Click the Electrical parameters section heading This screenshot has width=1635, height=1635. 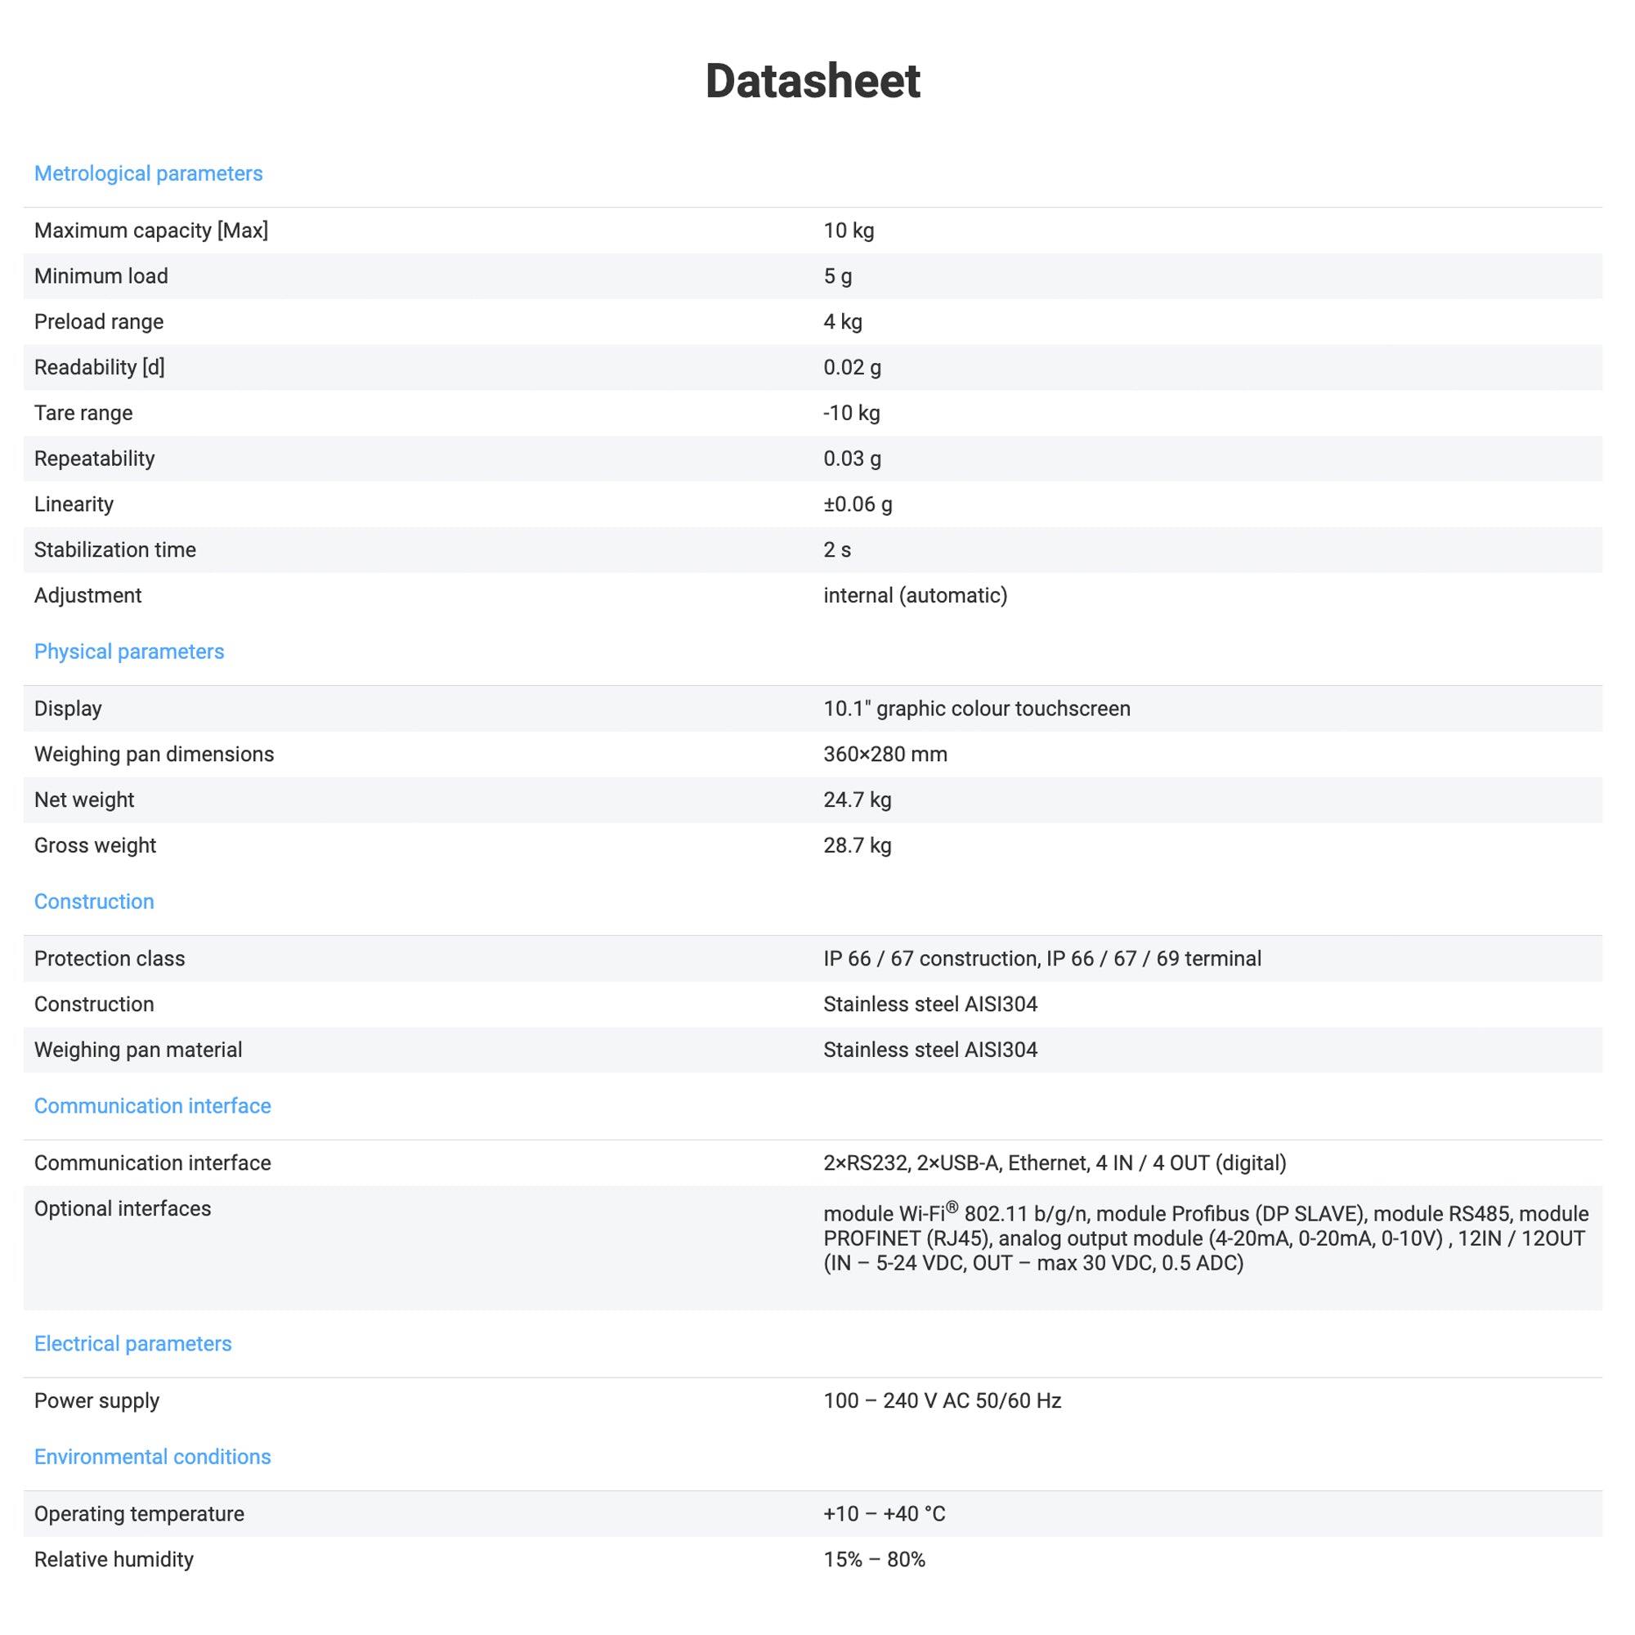tap(133, 1344)
